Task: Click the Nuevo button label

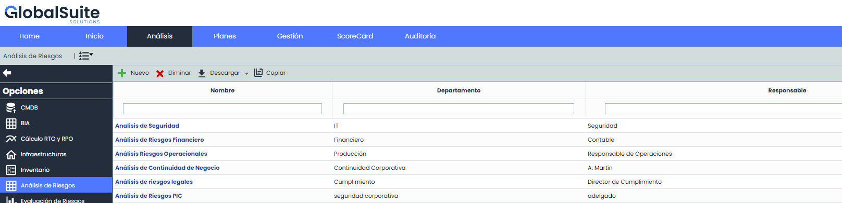Action: pyautogui.click(x=140, y=73)
